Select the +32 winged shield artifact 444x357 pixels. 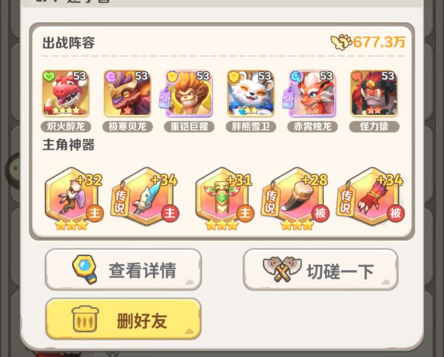coord(73,198)
